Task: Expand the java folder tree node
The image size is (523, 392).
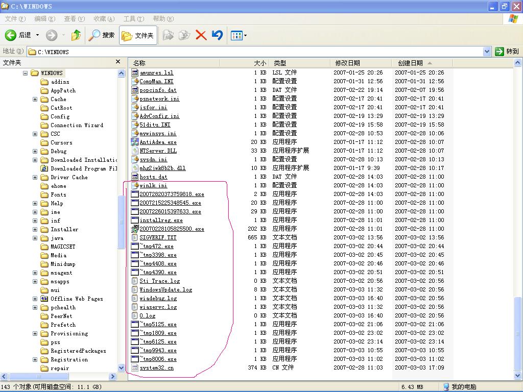Action: tap(35, 238)
